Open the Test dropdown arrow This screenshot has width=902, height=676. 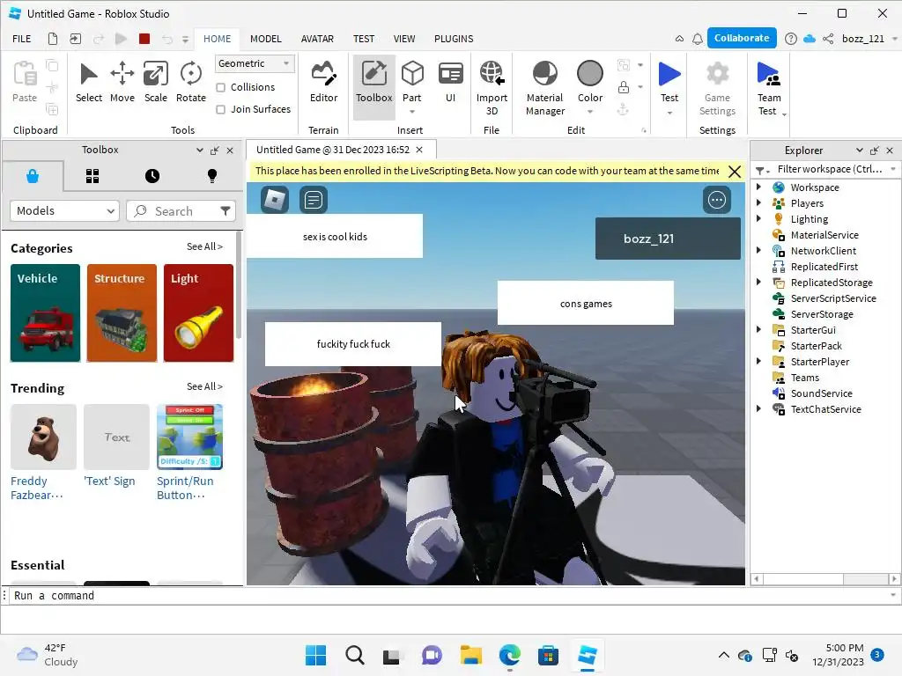(669, 113)
